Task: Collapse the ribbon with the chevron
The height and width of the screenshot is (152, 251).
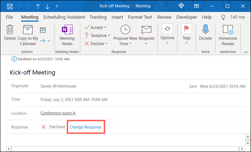Action: tap(246, 52)
